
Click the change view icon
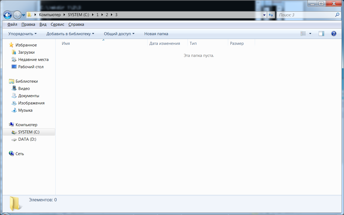(303, 34)
